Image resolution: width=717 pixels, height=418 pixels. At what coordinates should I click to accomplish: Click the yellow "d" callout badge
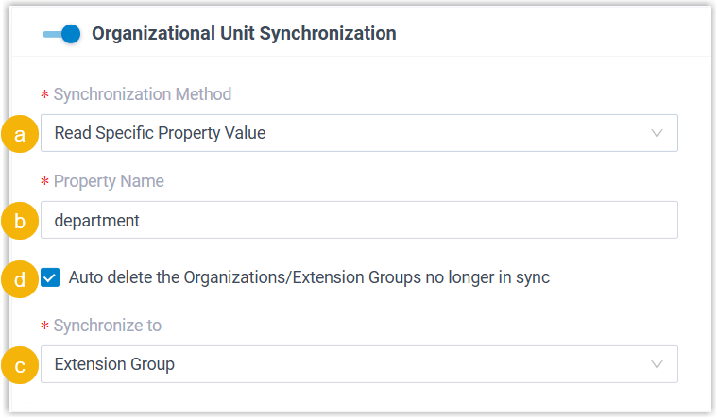(x=20, y=278)
